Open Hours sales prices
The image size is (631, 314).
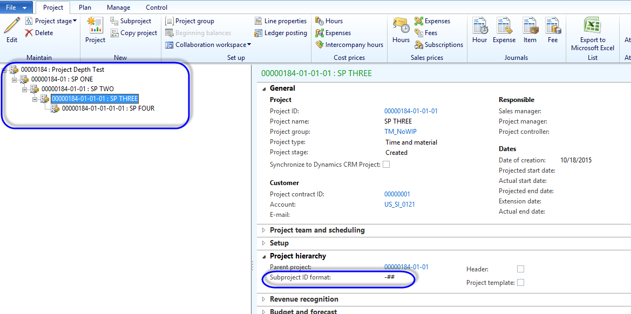[x=401, y=30]
